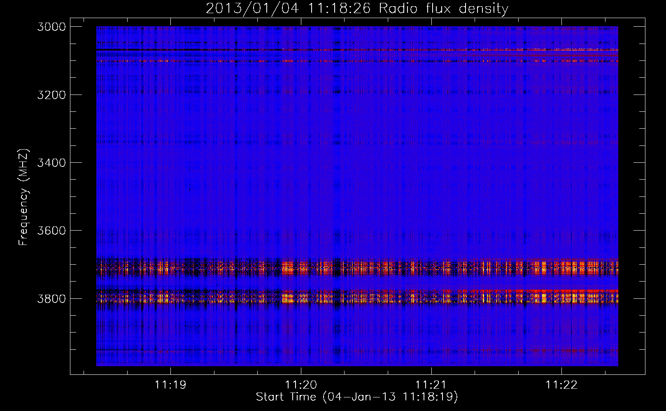Click the 3200 frequency tick label
The image size is (666, 411).
pyautogui.click(x=51, y=95)
